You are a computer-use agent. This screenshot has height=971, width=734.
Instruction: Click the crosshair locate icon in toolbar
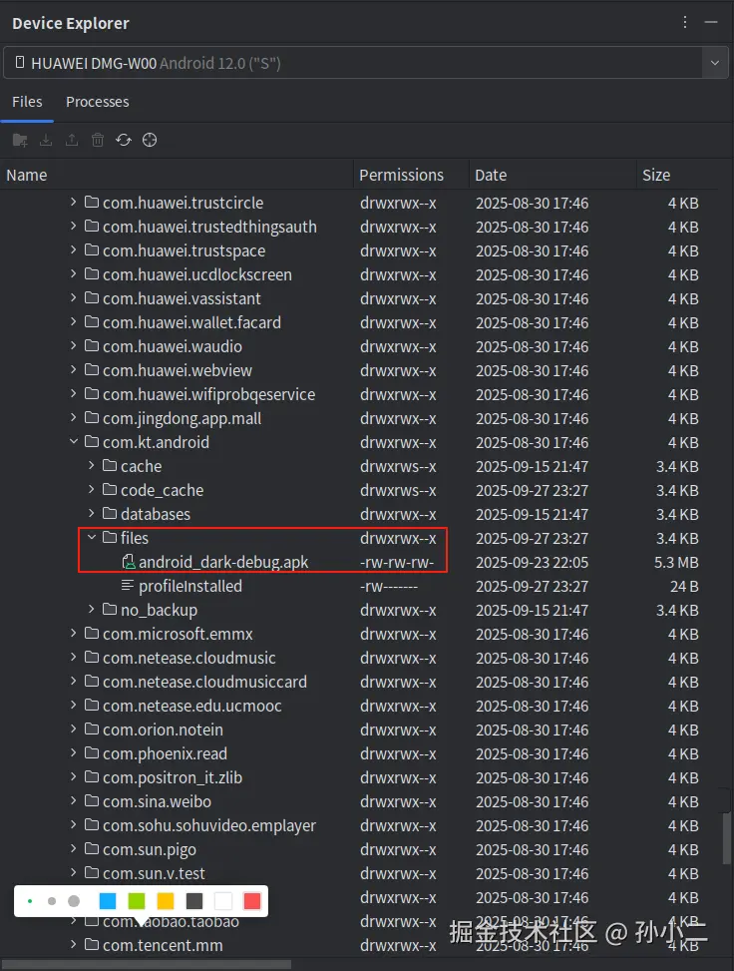click(150, 140)
